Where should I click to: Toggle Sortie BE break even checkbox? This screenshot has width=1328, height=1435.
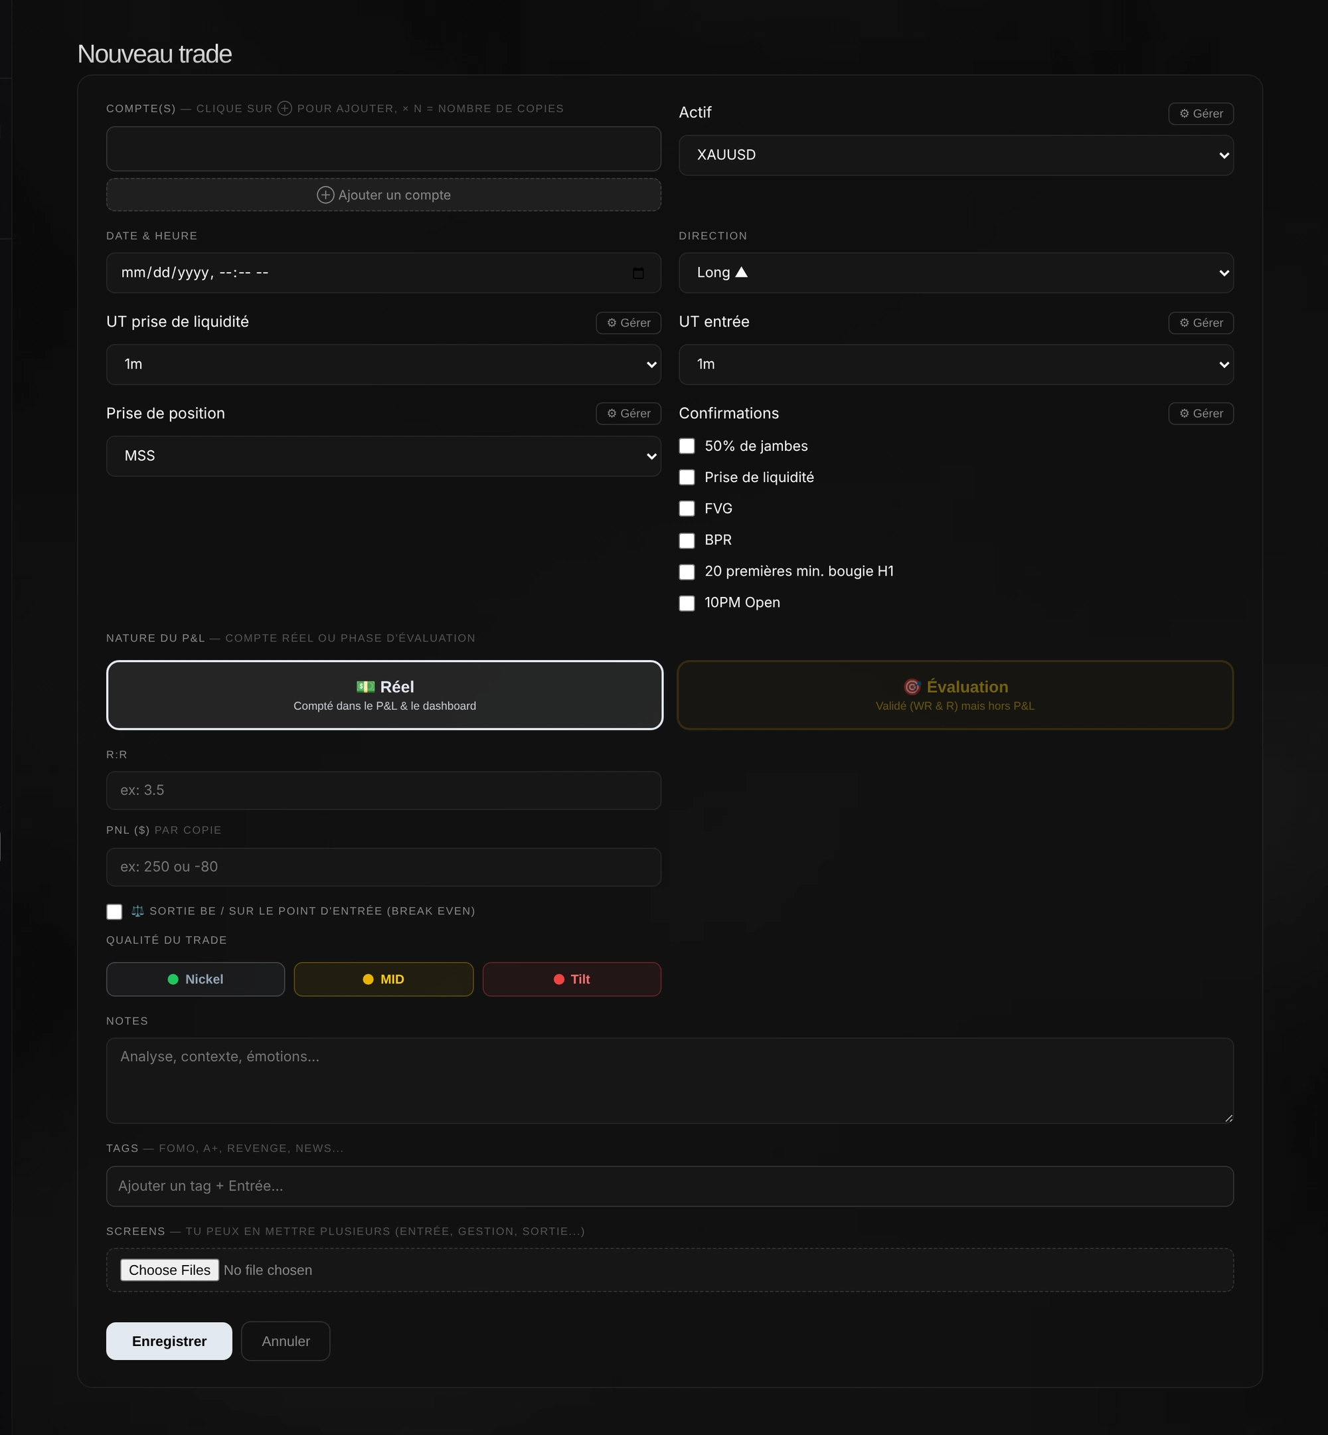tap(114, 911)
